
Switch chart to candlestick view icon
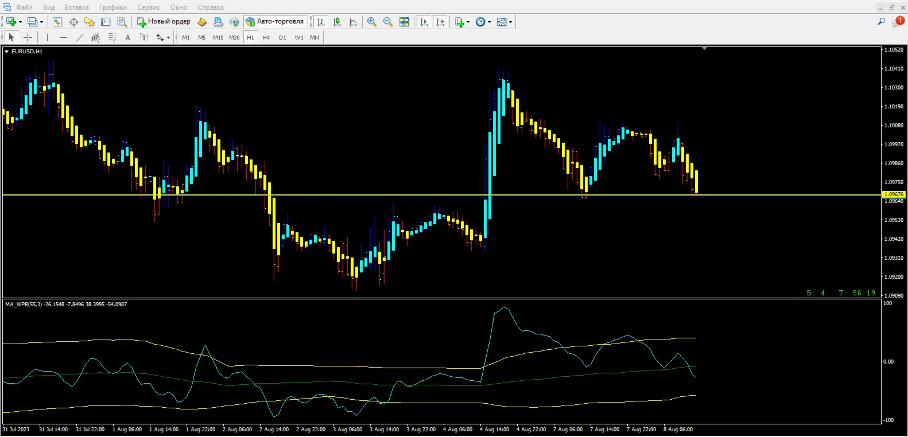[337, 22]
